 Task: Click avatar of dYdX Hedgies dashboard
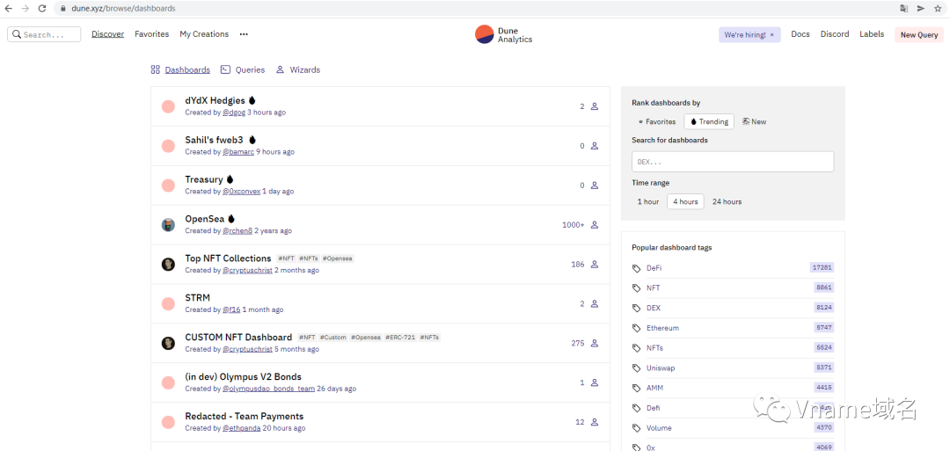tap(168, 106)
